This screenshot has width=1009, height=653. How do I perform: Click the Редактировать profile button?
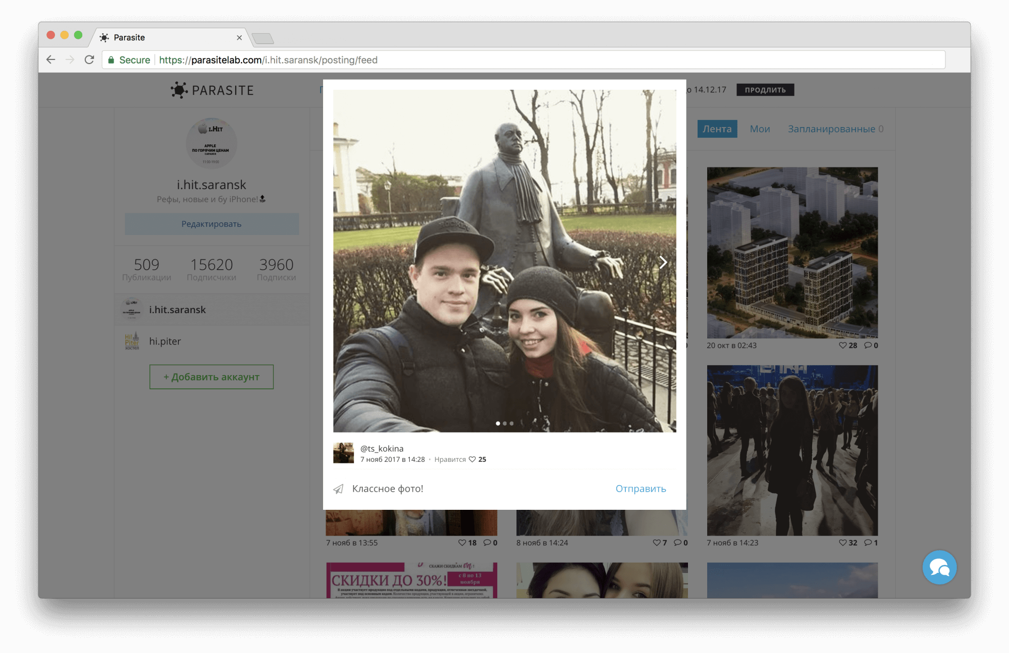(211, 224)
